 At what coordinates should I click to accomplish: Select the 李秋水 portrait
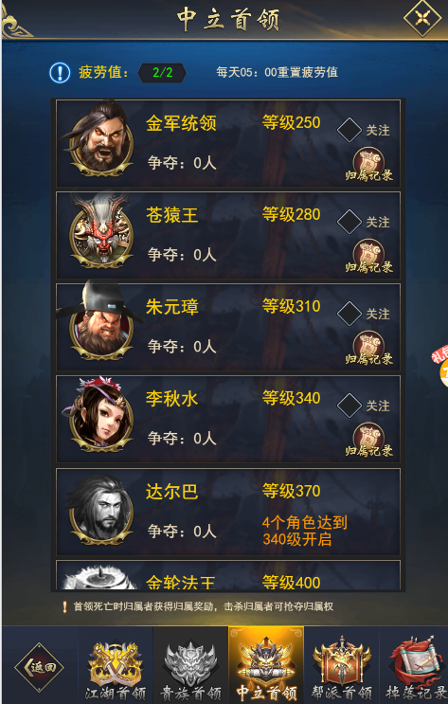101,415
